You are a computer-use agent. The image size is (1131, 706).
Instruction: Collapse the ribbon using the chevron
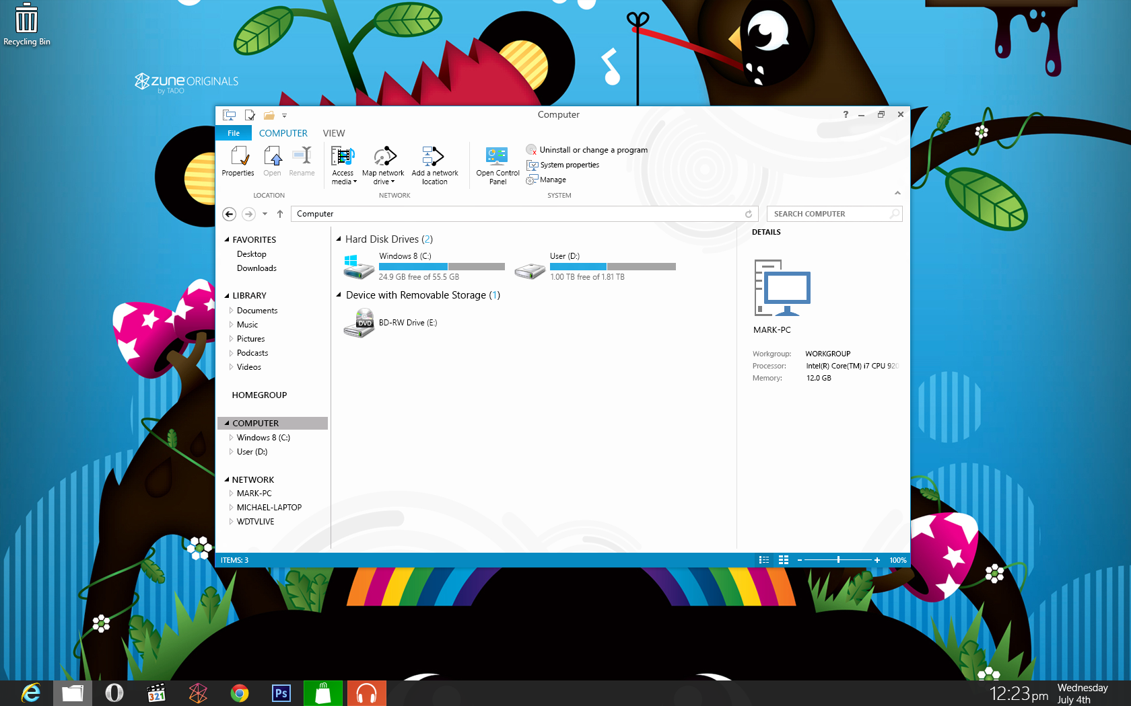(x=897, y=193)
